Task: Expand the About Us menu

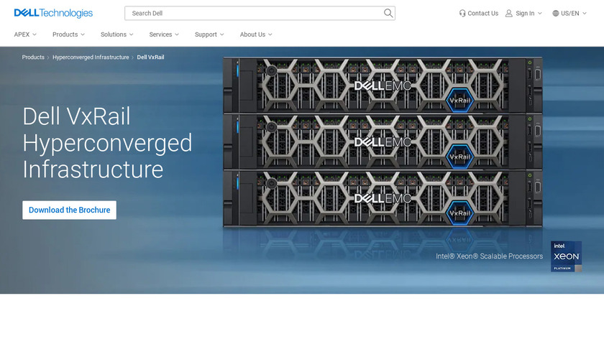Action: coord(256,34)
